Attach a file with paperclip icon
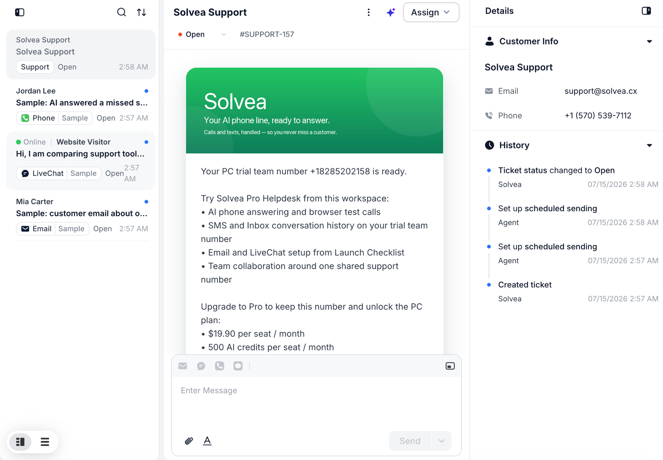Viewport: 663px width, 460px height. coord(189,441)
